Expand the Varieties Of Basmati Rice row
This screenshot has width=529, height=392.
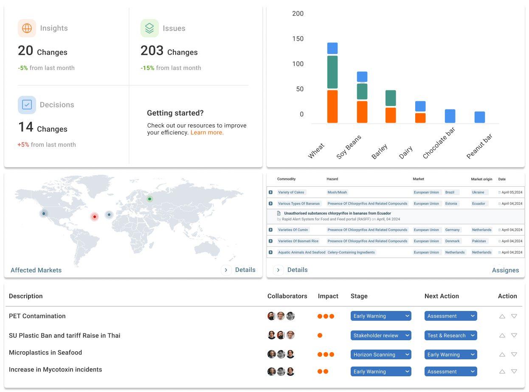click(270, 241)
